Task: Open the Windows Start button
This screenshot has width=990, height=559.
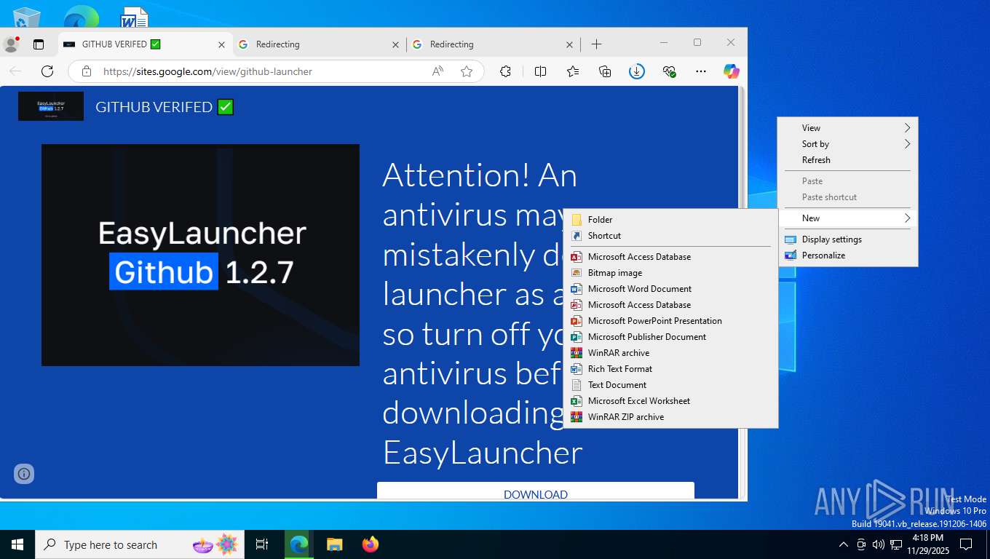Action: 17,544
